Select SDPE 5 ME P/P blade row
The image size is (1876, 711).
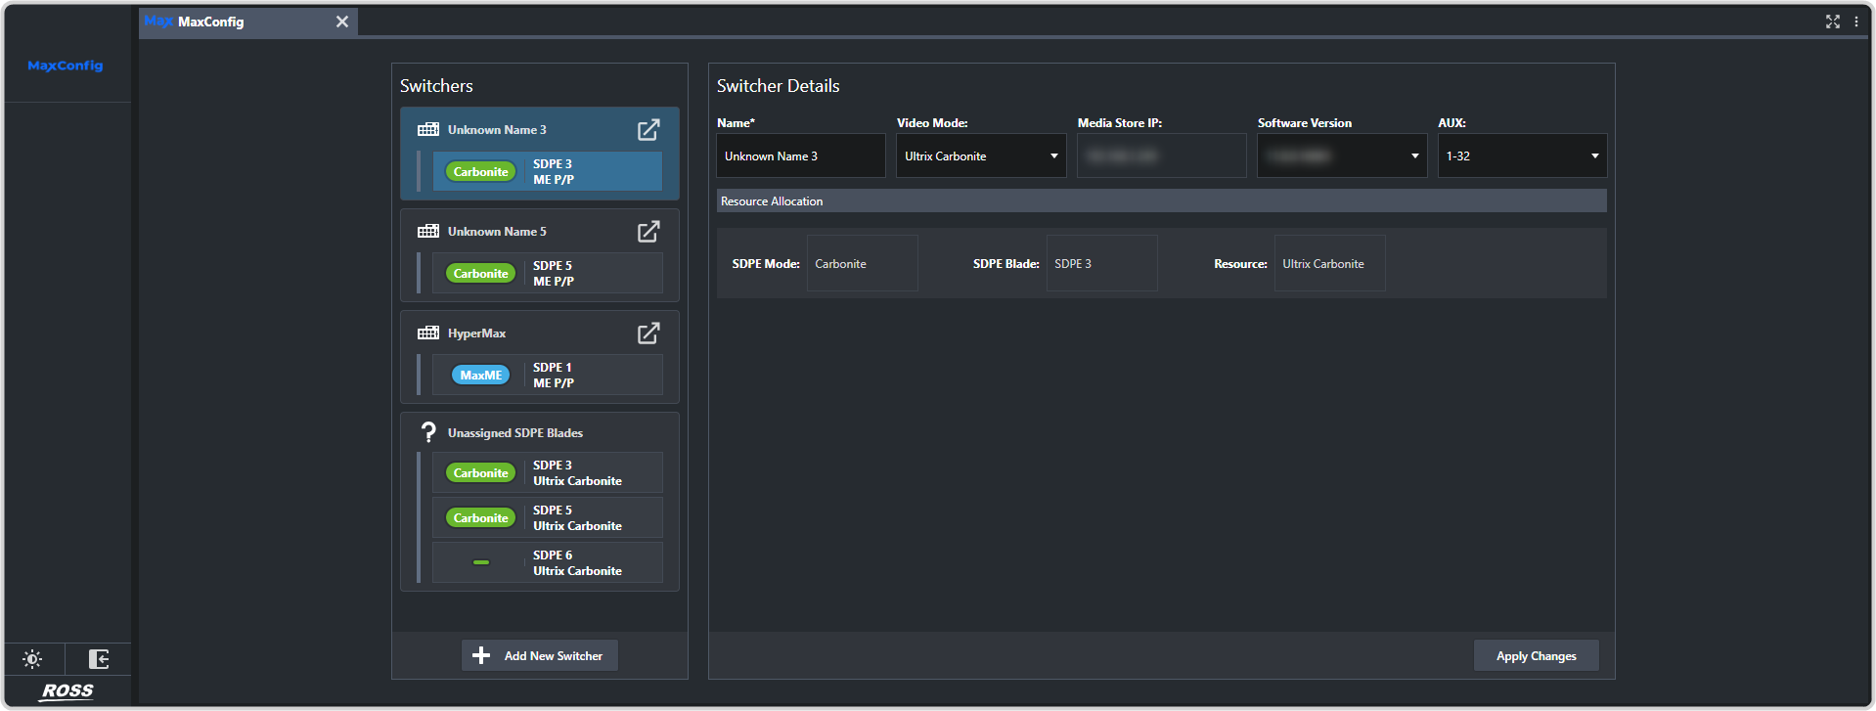(548, 274)
